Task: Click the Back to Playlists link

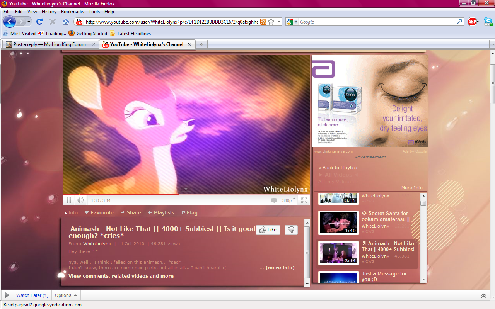Action: pyautogui.click(x=338, y=168)
